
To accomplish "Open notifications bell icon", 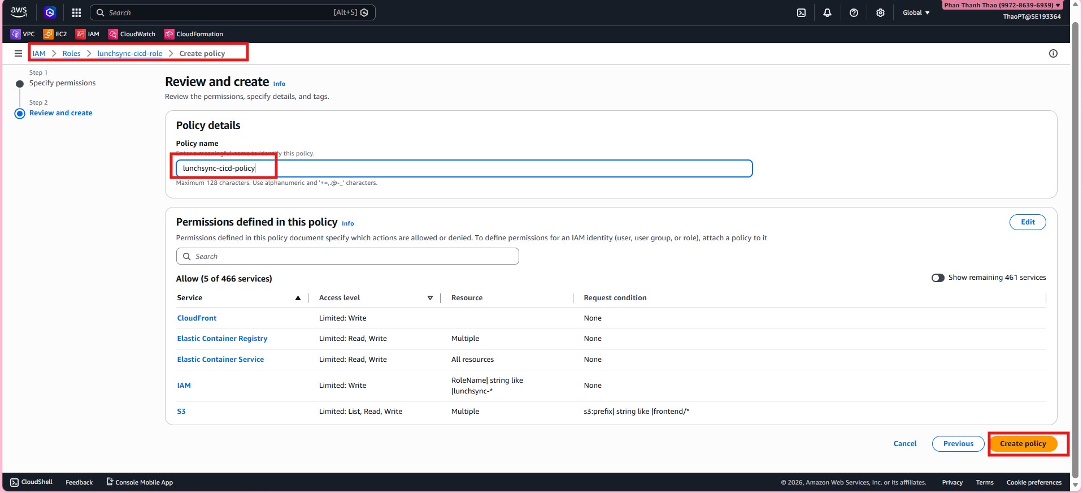I will click(827, 12).
